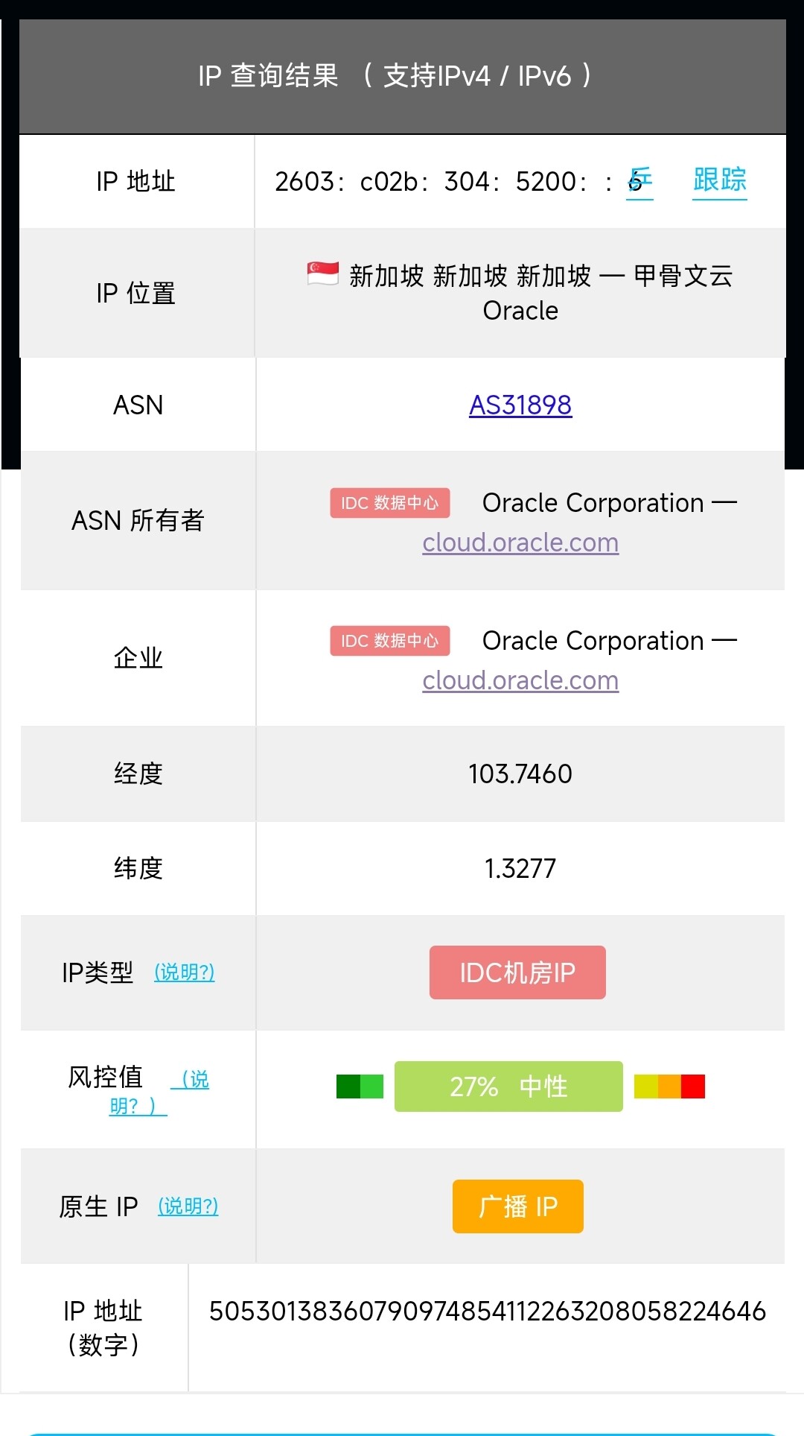Open the 跟踪 trace link
The image size is (804, 1436).
[719, 180]
